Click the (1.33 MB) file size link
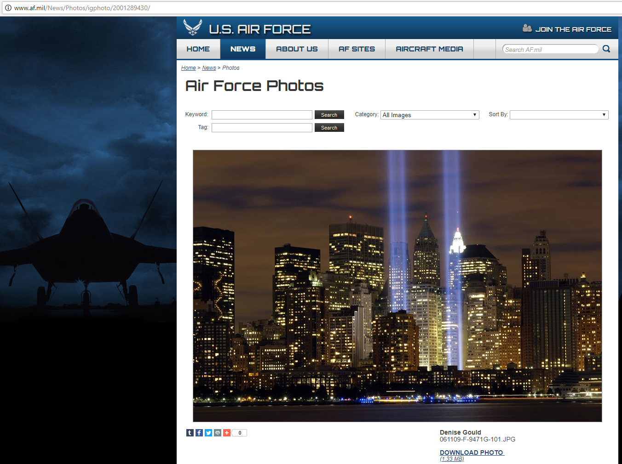The height and width of the screenshot is (464, 622). click(x=452, y=459)
